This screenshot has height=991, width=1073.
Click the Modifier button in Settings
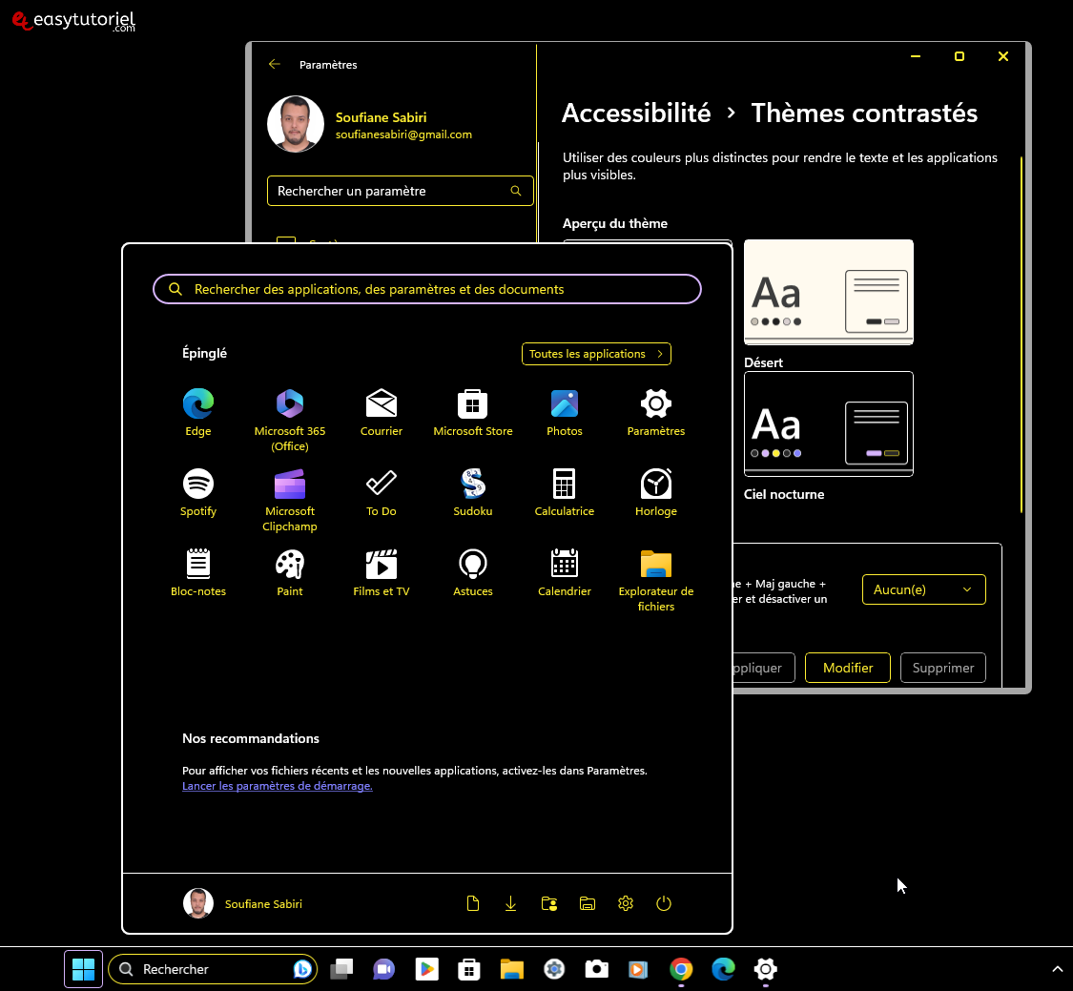pyautogui.click(x=847, y=668)
